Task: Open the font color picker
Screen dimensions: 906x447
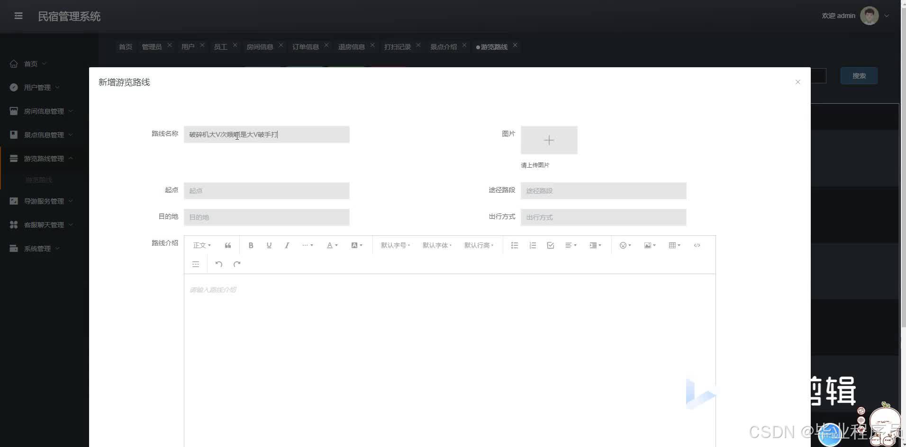Action: point(332,245)
